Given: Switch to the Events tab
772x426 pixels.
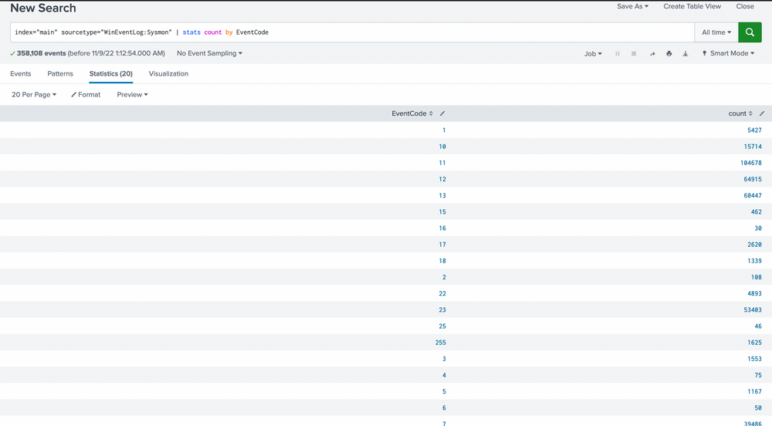Looking at the screenshot, I should 21,74.
